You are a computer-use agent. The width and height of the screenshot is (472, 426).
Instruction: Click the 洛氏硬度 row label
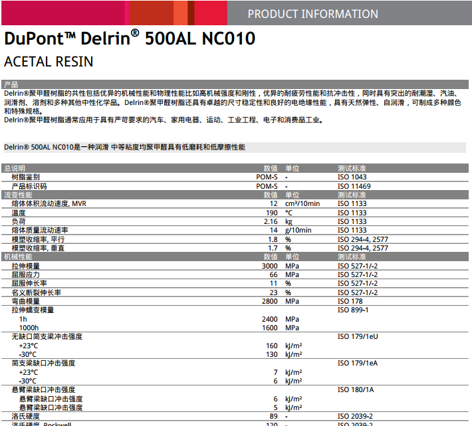coord(25,417)
